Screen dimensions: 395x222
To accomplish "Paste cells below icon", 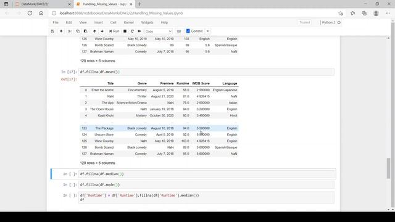I will click(85, 31).
